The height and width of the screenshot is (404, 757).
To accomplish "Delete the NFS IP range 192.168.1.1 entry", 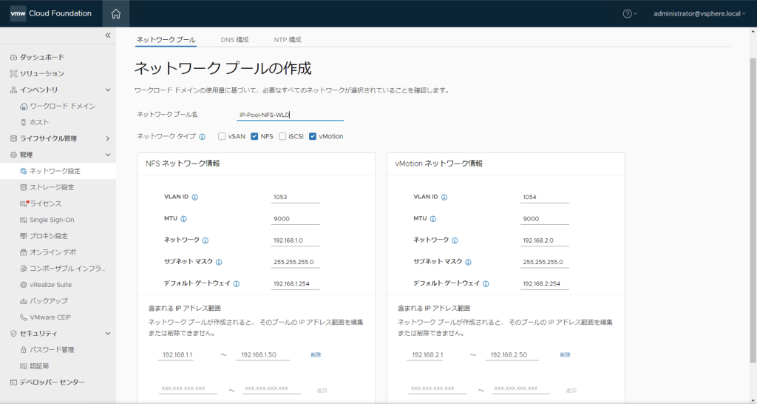I will click(x=316, y=355).
